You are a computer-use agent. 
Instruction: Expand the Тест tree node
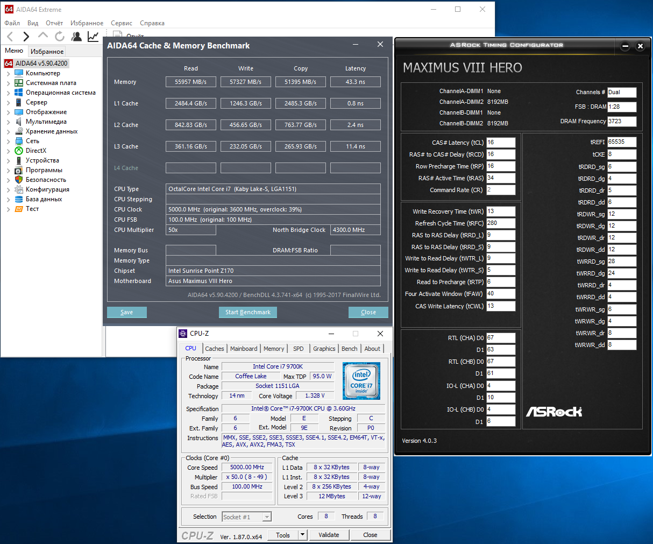9,209
